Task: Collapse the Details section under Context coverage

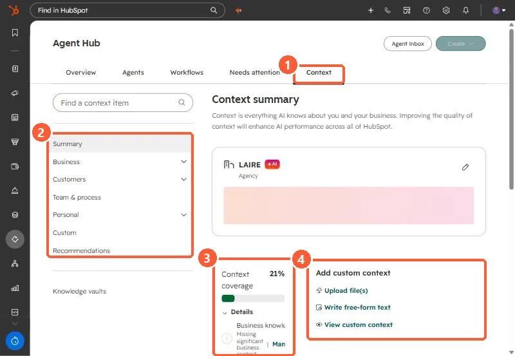Action: click(x=225, y=313)
